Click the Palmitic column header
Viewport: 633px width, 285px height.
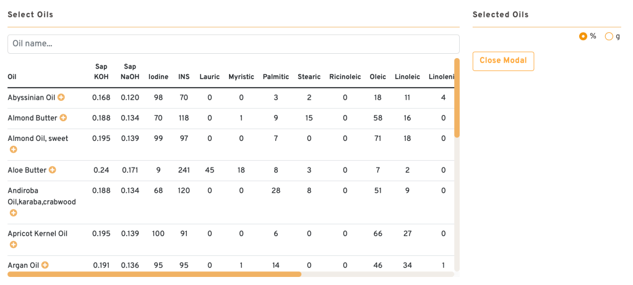(276, 77)
